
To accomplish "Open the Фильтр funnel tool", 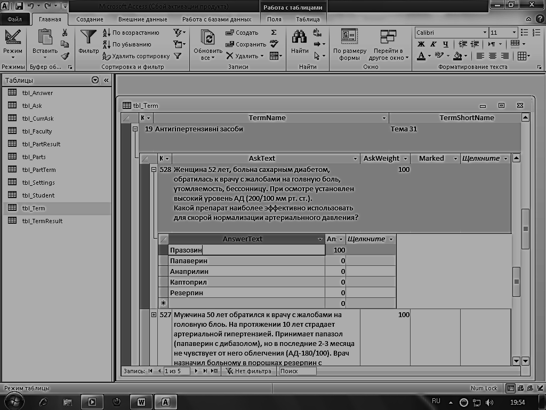I will tap(89, 42).
